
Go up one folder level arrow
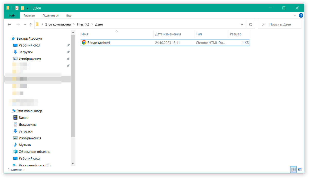pyautogui.click(x=31, y=24)
